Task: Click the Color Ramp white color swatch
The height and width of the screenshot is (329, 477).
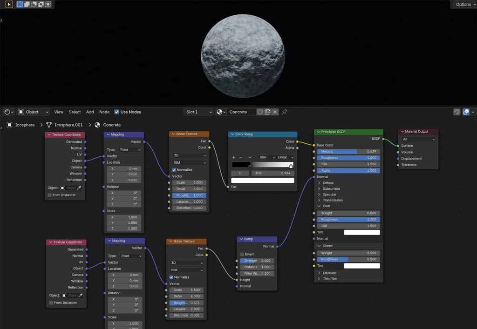Action: tap(263, 181)
